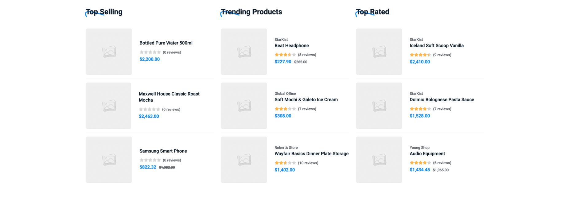
Task: Click star rating of Dolmio Bolognese Pasta Sauce
Action: coord(420,109)
